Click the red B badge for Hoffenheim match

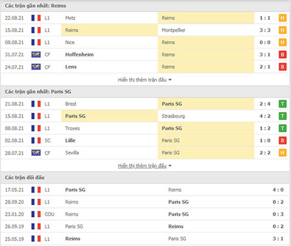coord(282,55)
